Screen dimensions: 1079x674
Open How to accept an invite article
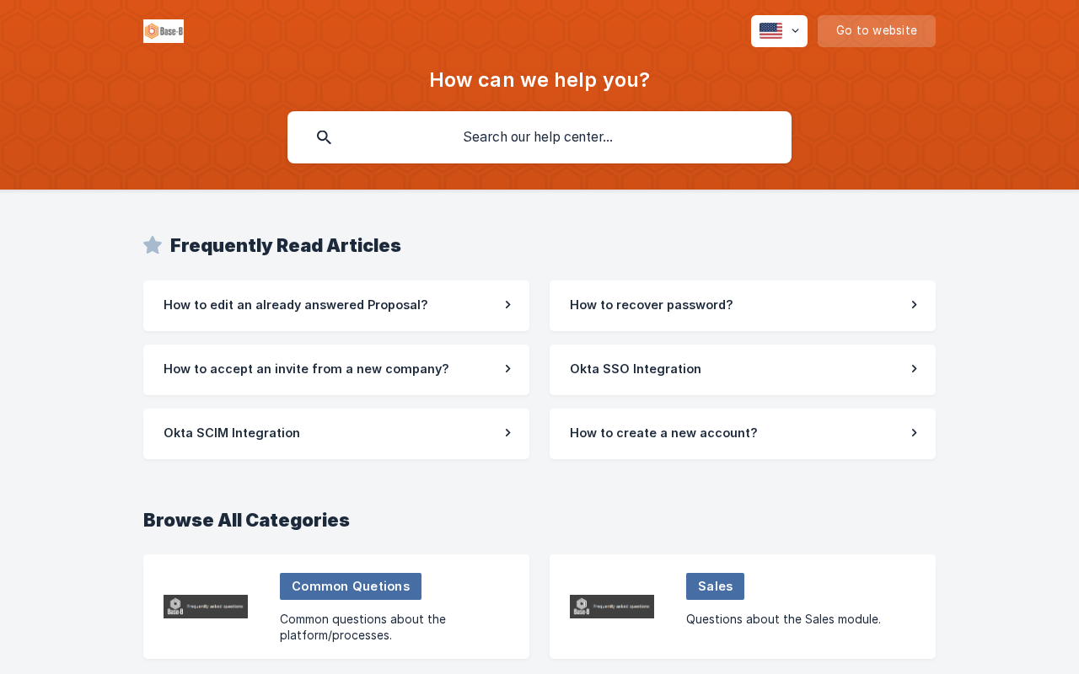coord(306,369)
